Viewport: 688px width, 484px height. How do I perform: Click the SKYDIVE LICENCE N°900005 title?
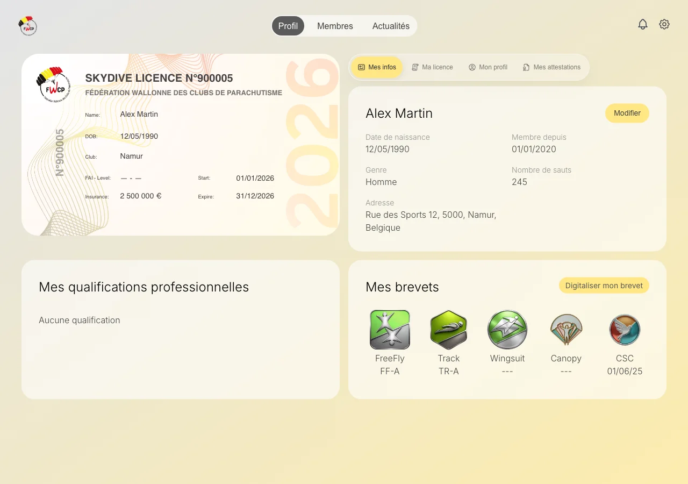(x=159, y=79)
